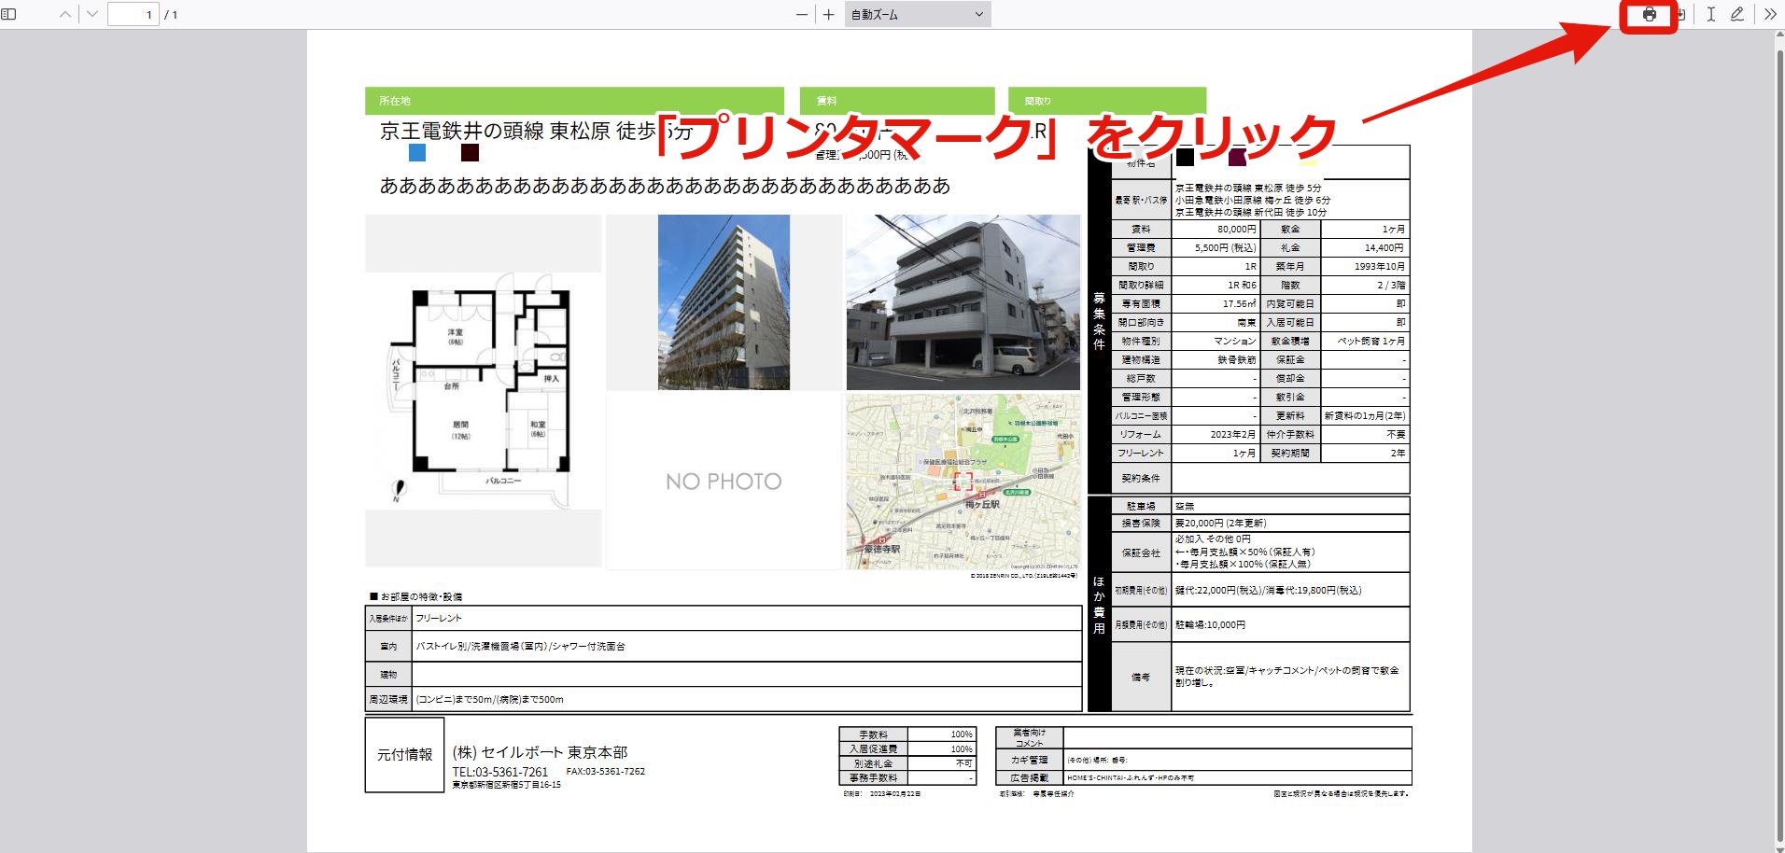Click the 1R 和6 layout detail cell

[x=1216, y=285]
